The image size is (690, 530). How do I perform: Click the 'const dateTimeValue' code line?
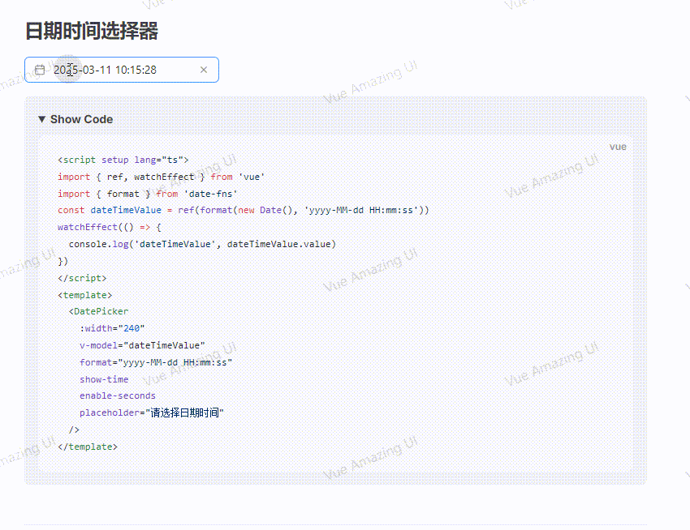[x=244, y=210]
